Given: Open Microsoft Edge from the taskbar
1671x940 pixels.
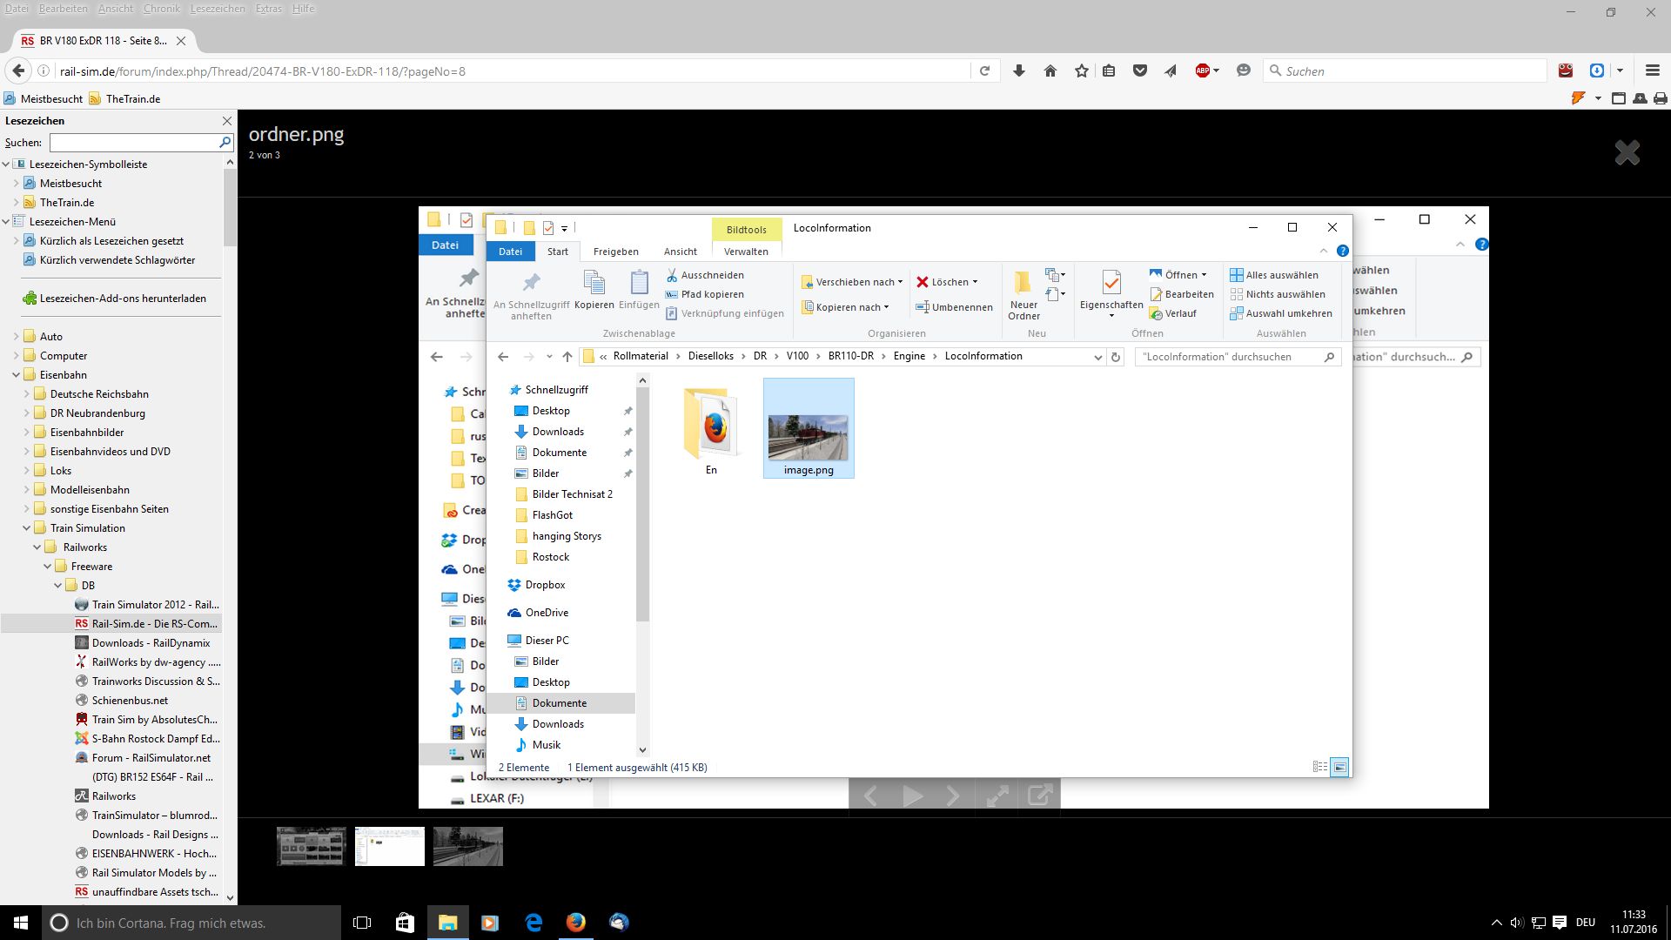Looking at the screenshot, I should click(x=534, y=923).
